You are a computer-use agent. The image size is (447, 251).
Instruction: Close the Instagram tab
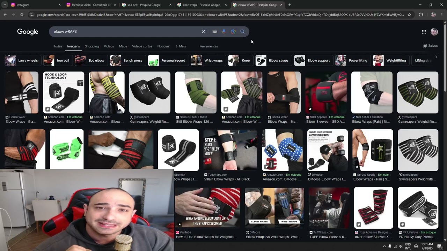pyautogui.click(x=59, y=5)
